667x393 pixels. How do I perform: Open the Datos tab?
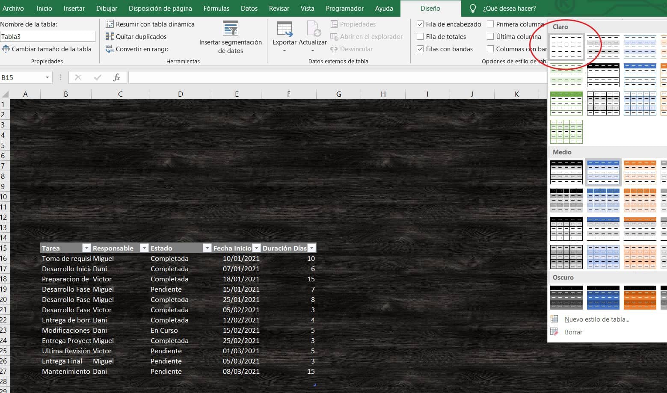[x=249, y=8]
